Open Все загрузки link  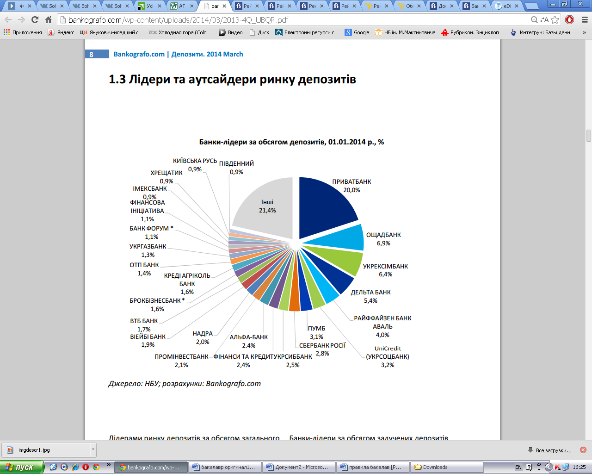point(554,450)
